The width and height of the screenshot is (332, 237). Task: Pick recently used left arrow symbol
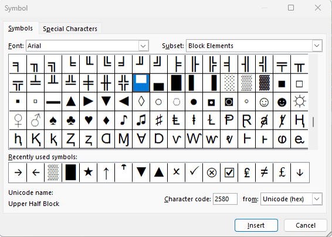pos(36,172)
